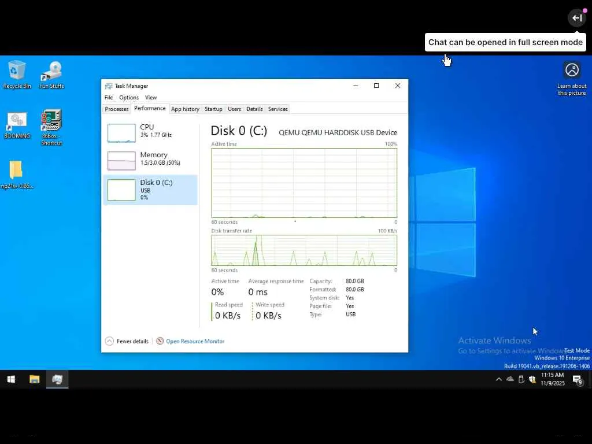Switch to the Services tab
The width and height of the screenshot is (592, 444).
[278, 109]
